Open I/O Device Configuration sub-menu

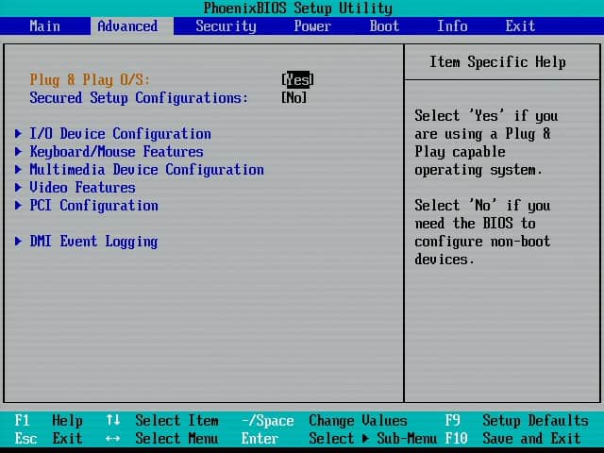click(x=120, y=134)
